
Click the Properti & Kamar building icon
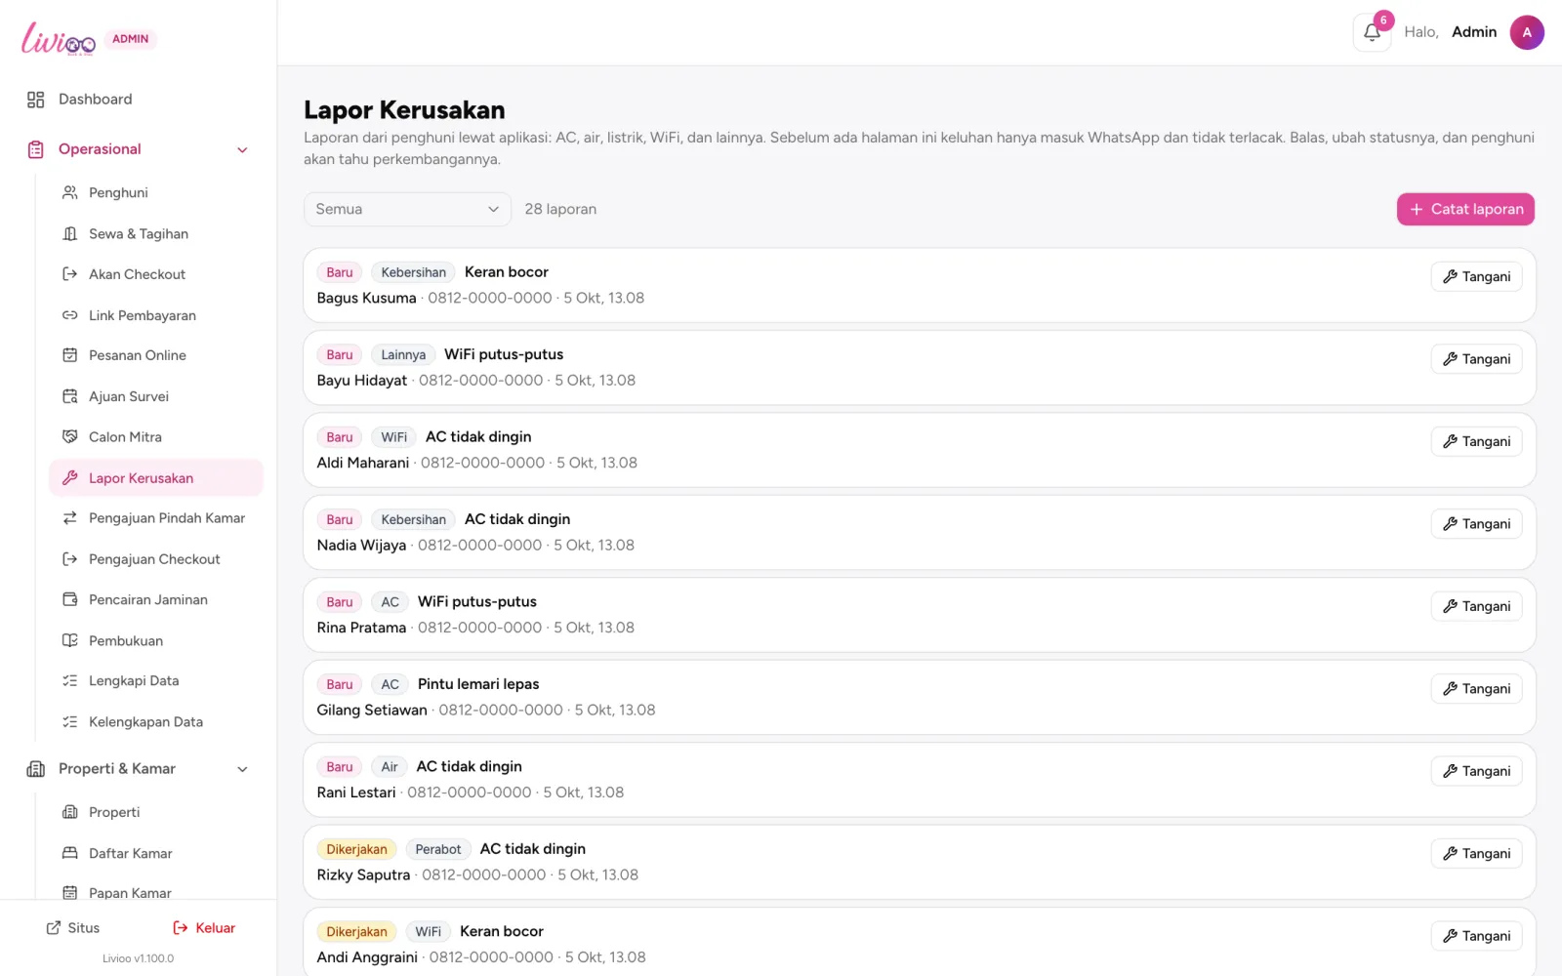36,769
